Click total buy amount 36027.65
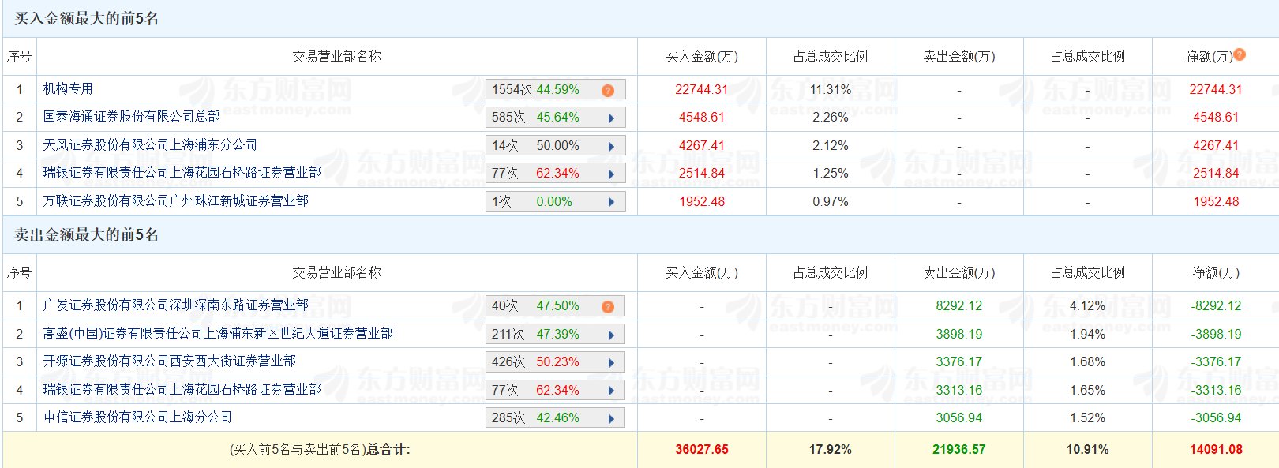Screen dimensions: 1279x468 pyautogui.click(x=702, y=449)
